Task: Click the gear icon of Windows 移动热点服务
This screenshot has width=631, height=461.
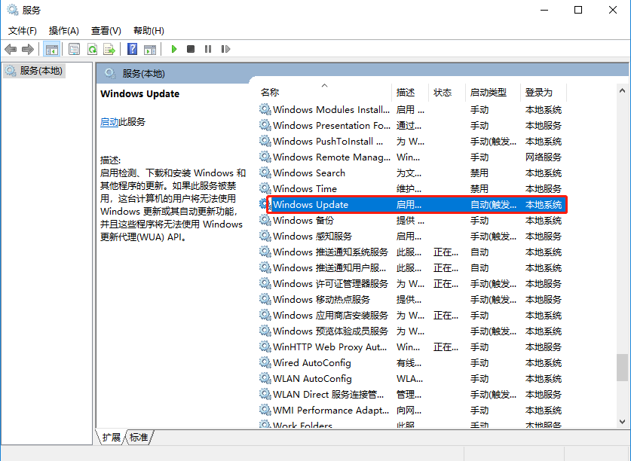Action: [x=265, y=299]
